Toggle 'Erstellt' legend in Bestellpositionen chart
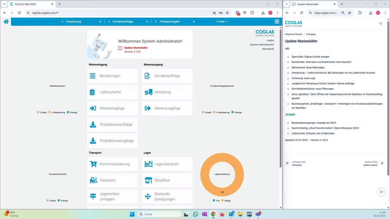The width and height of the screenshot is (390, 219). [x=42, y=113]
